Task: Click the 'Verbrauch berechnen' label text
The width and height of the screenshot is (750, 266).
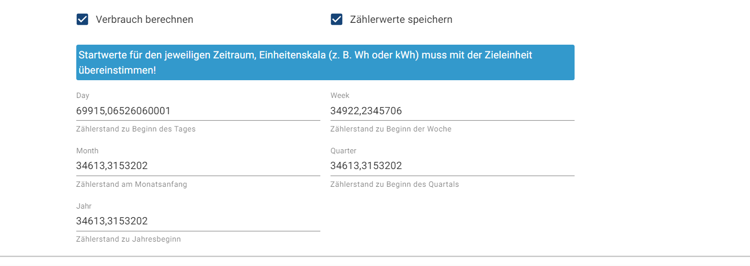Action: tap(144, 20)
